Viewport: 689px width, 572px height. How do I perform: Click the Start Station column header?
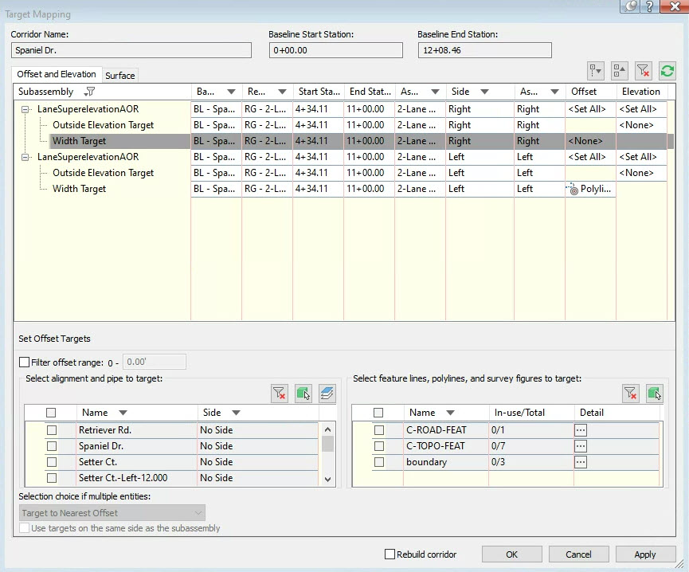point(319,92)
